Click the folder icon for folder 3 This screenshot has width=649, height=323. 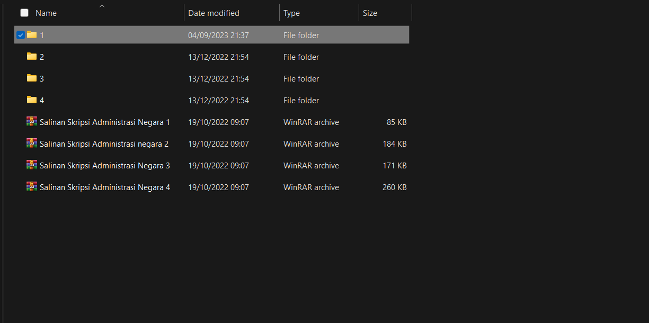[x=32, y=78]
